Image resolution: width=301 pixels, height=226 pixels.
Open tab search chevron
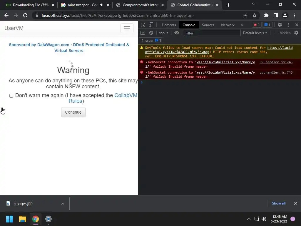pos(254,4)
